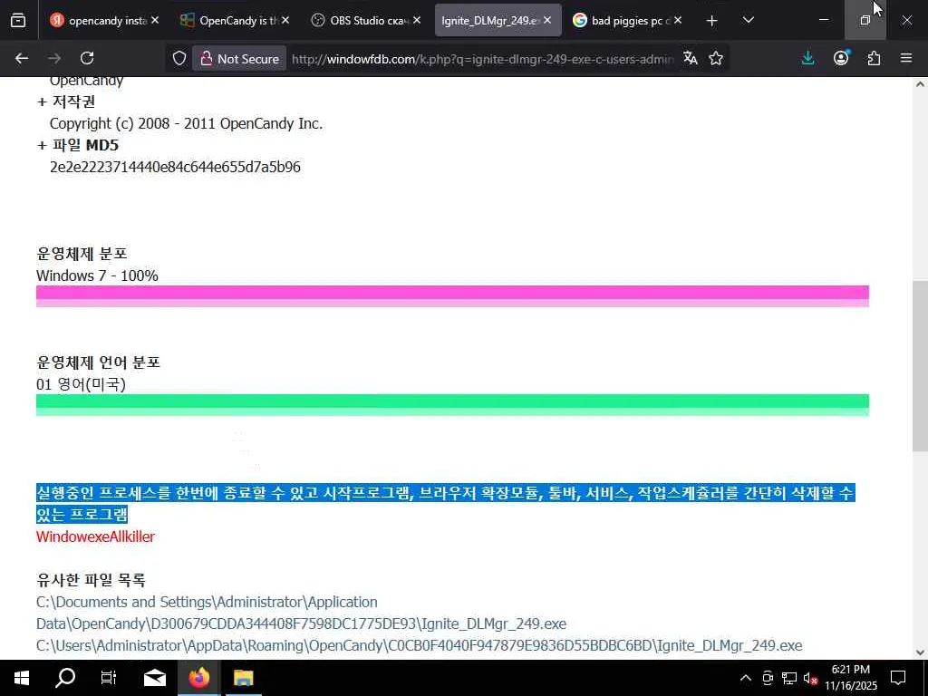
Task: Click the URL address field
Action: (x=482, y=59)
